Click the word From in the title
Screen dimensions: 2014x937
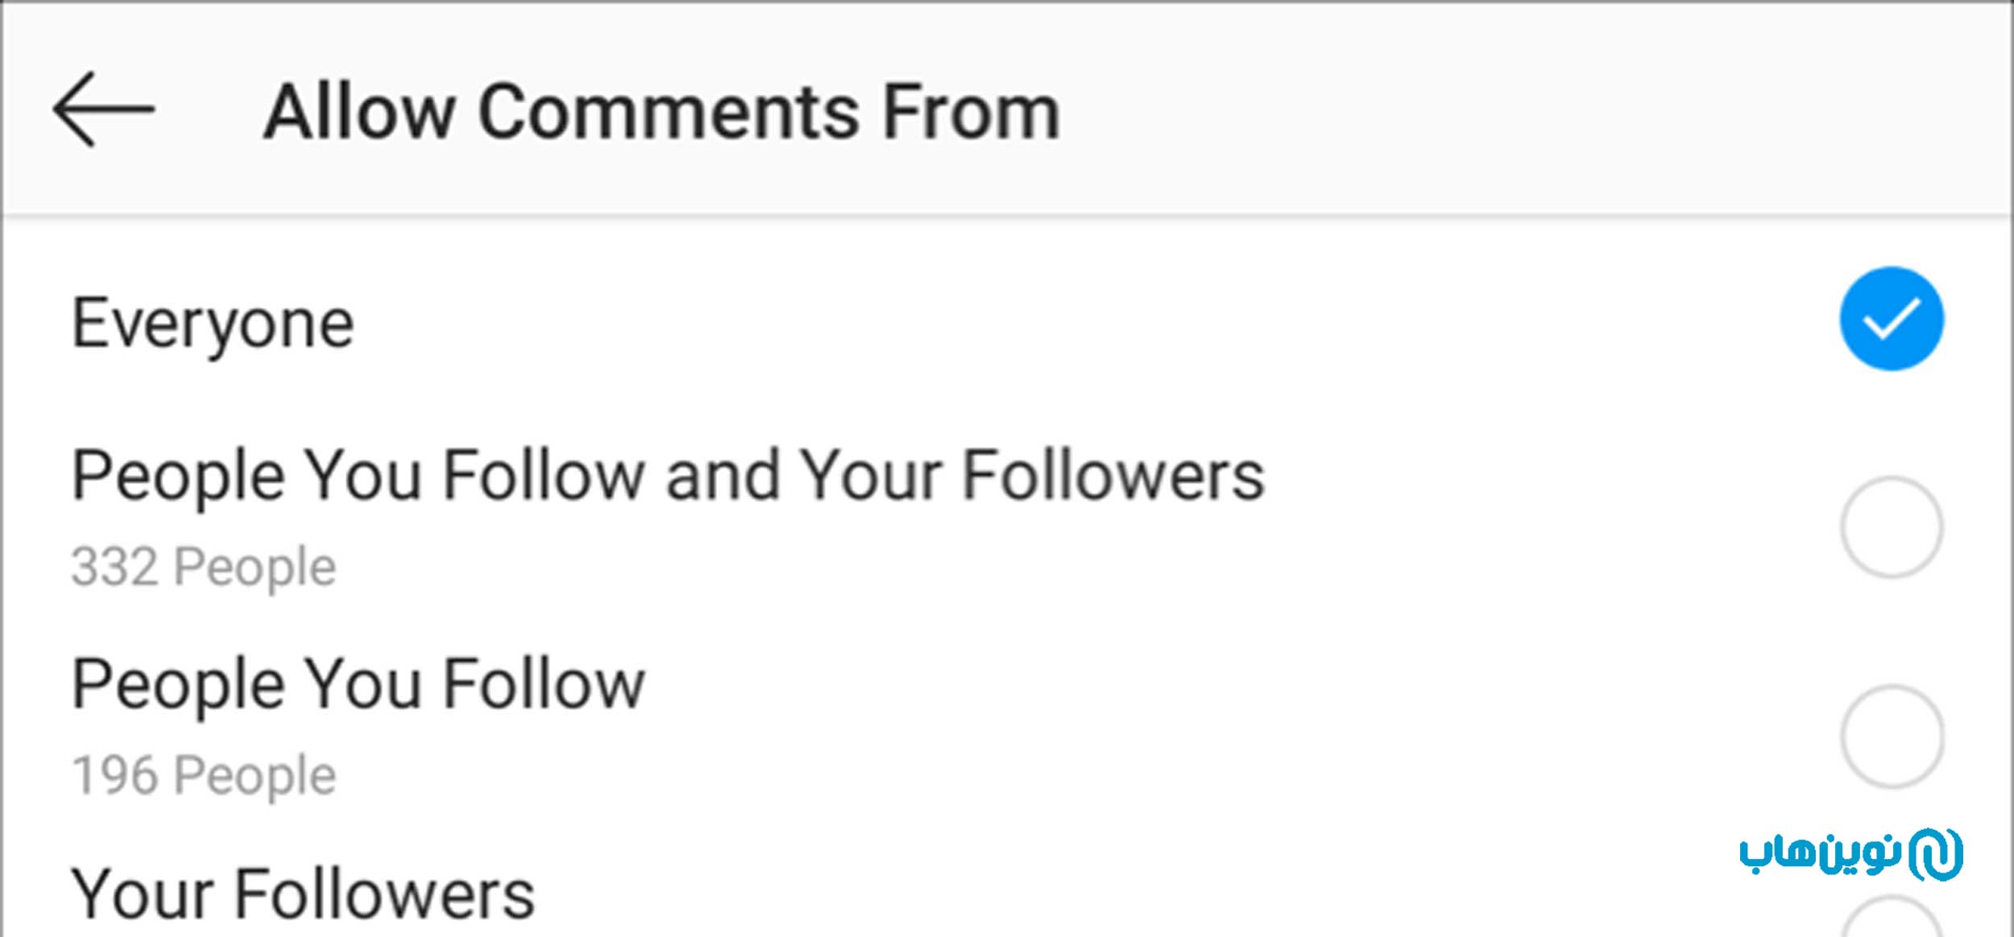pos(971,113)
